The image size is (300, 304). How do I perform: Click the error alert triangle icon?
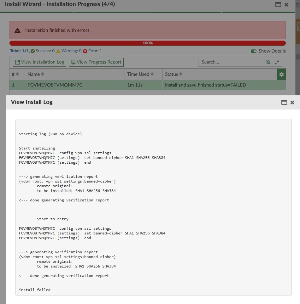pyautogui.click(x=17, y=30)
